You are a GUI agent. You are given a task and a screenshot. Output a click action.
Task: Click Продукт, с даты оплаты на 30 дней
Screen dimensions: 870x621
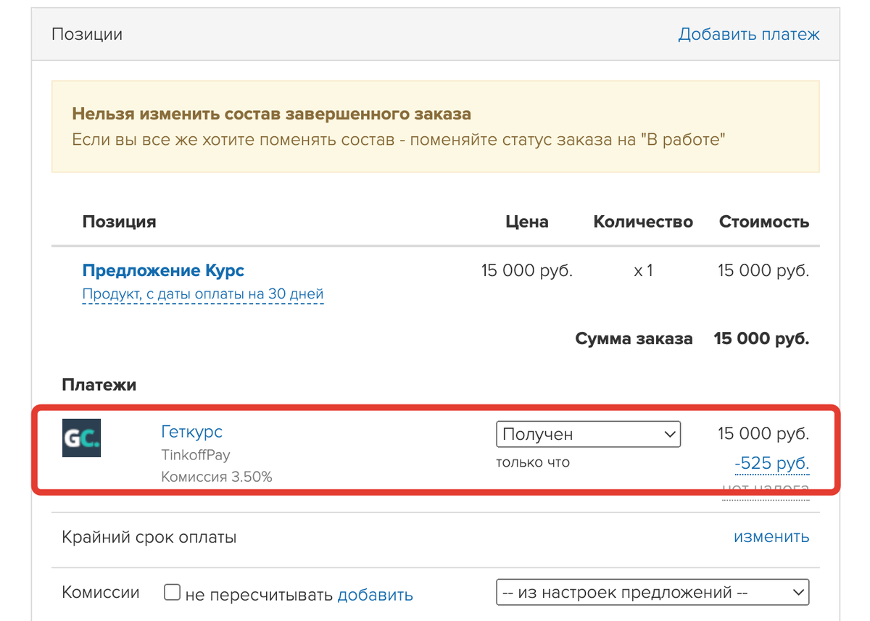pyautogui.click(x=203, y=294)
